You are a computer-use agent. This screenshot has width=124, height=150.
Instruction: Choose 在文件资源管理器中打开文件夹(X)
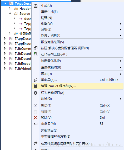click(x=78, y=143)
